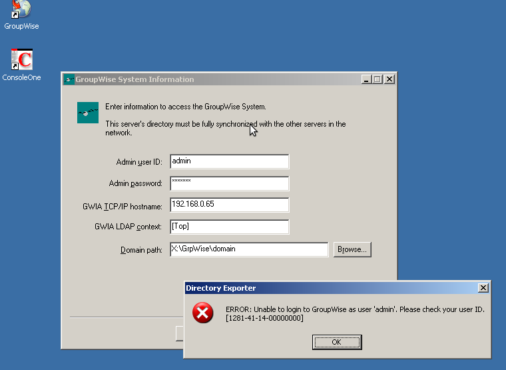Click the GWIA TCP/IP hostname field
The width and height of the screenshot is (506, 370).
pyautogui.click(x=230, y=205)
